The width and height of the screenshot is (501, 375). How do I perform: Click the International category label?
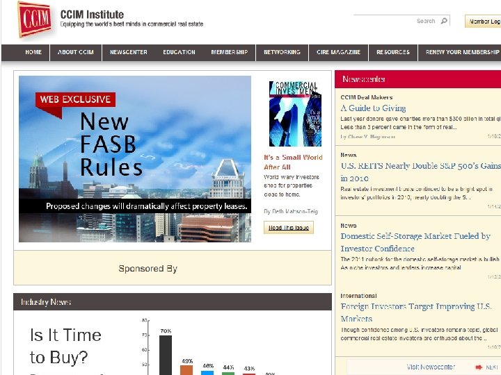tap(358, 296)
